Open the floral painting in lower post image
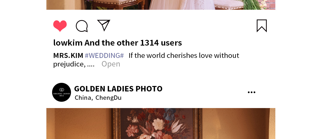Screen dimensions: 322x139 (x=157, y=124)
